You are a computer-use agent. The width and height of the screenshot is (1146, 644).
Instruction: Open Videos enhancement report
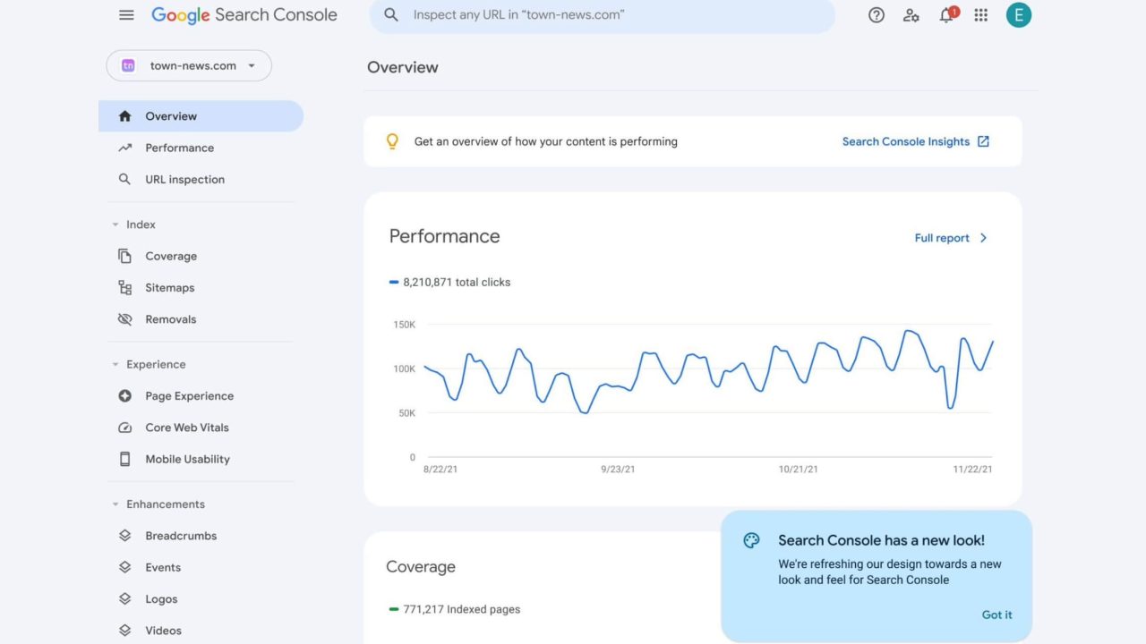tap(201, 631)
